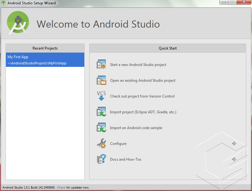Click the maximize window button
252x191 pixels.
(x=232, y=2)
